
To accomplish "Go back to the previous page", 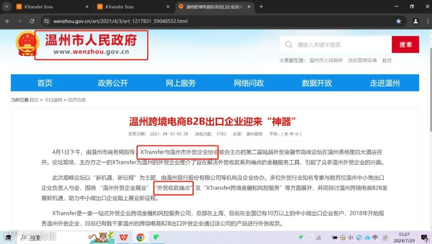I will [x=8, y=21].
